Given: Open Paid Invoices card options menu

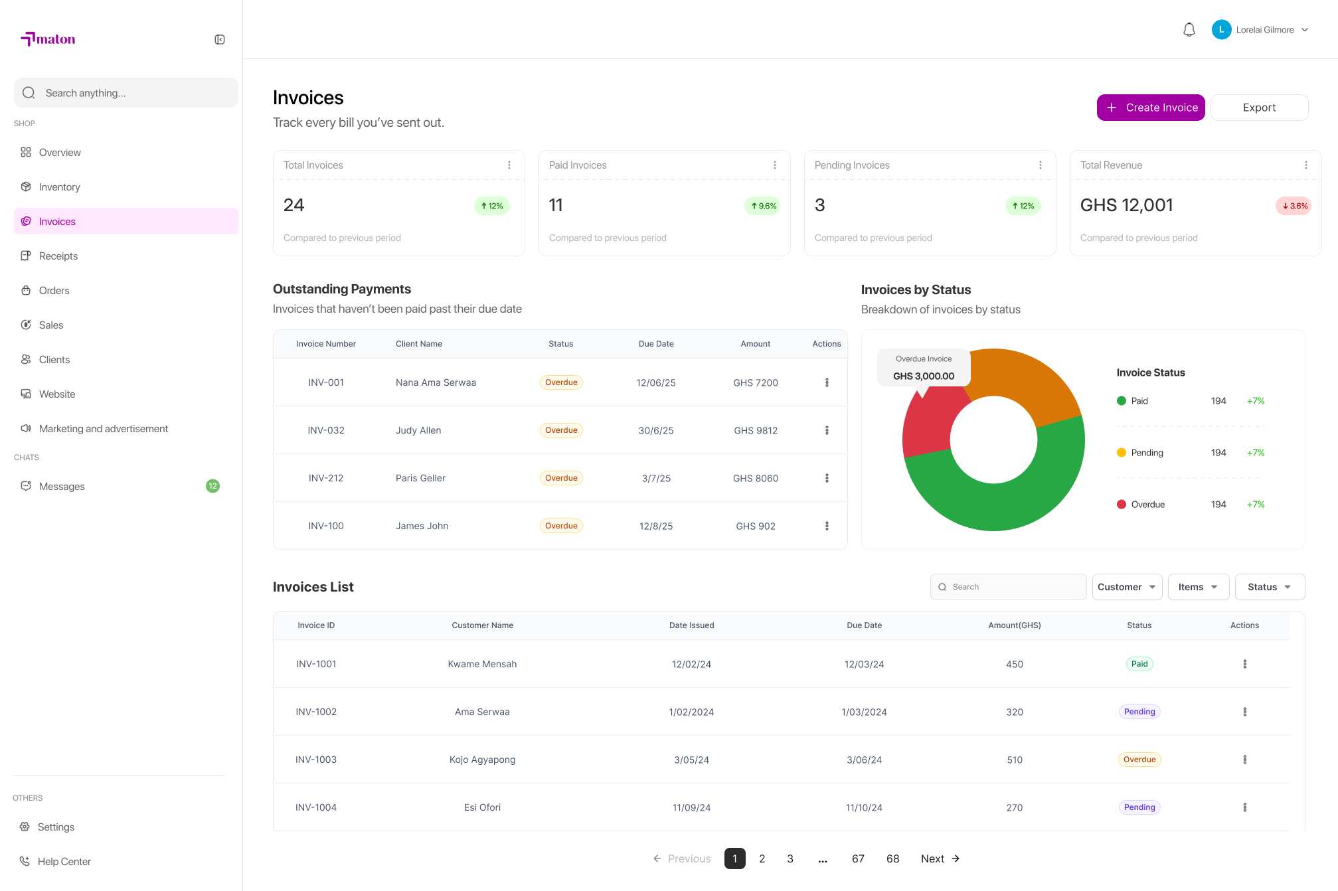Looking at the screenshot, I should [775, 165].
